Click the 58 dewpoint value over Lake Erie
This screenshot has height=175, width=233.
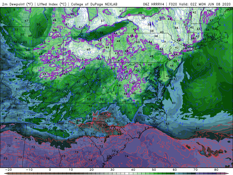coord(101,33)
